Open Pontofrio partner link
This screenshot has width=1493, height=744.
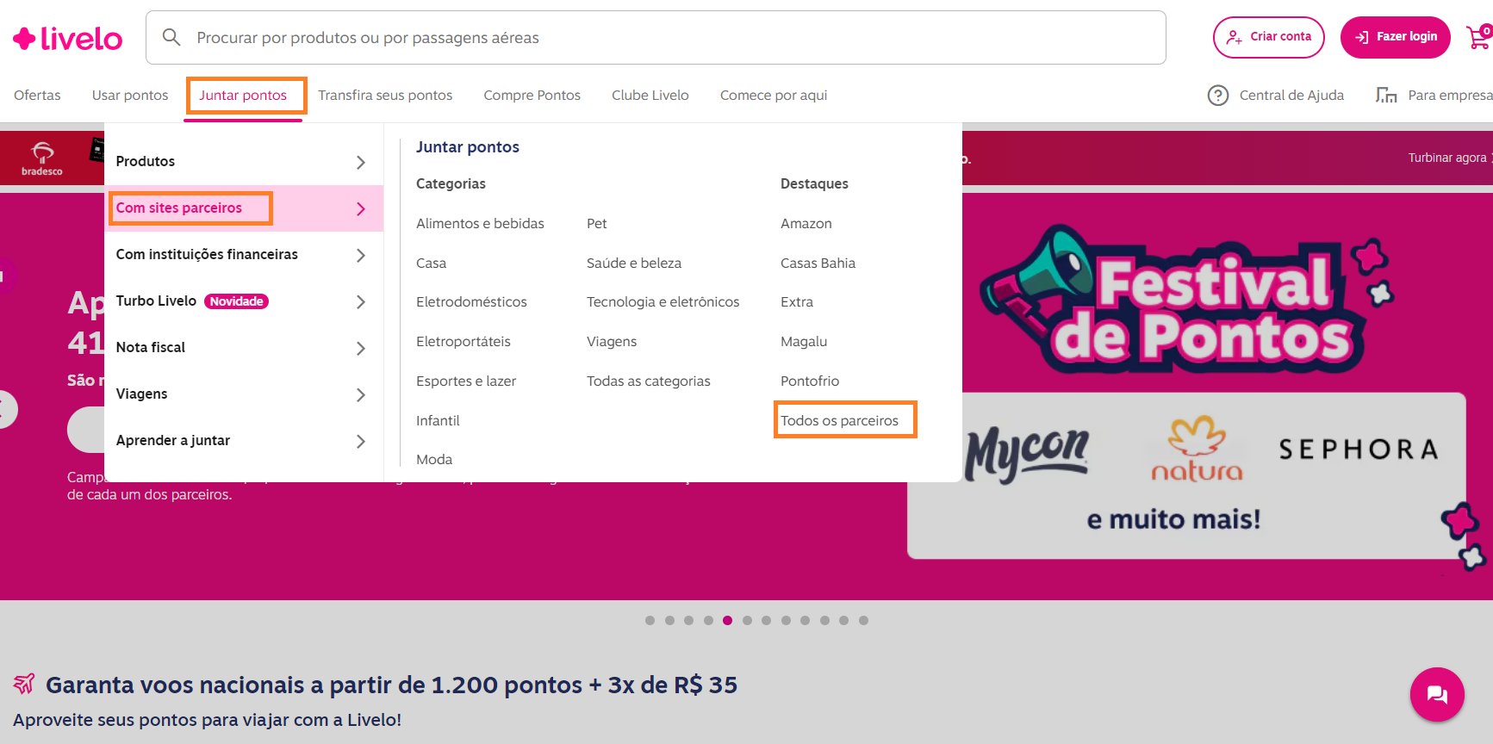810,381
